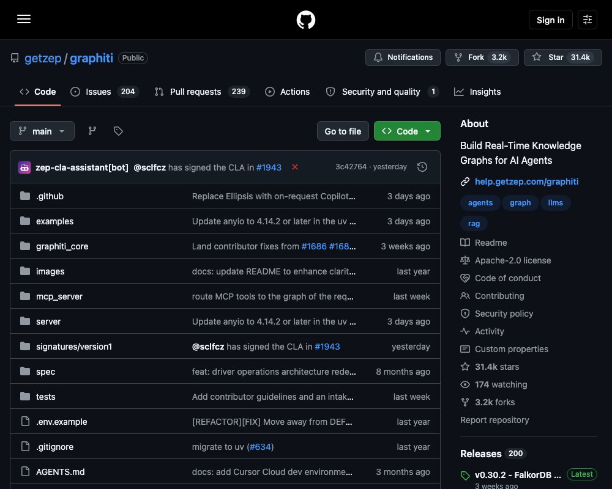Viewport: 612px width, 489px height.
Task: Switch to the Issues tab
Action: 104,92
